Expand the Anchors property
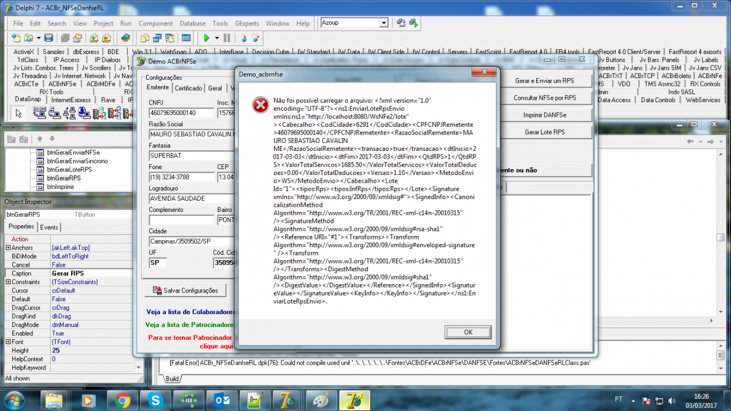Viewport: 731px width, 411px height. point(8,248)
